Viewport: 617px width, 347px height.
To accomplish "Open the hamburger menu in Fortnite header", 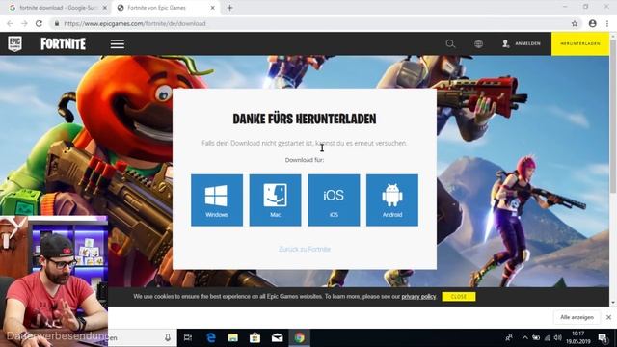I will coord(118,43).
